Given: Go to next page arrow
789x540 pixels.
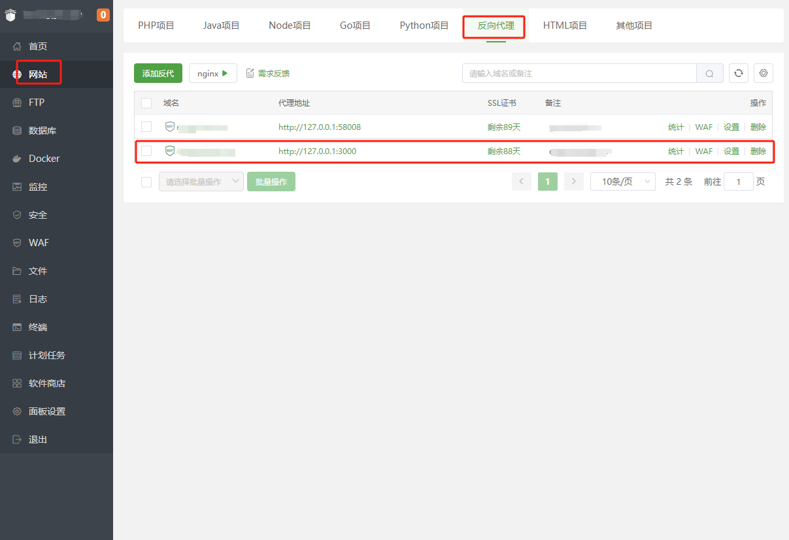Looking at the screenshot, I should point(574,182).
